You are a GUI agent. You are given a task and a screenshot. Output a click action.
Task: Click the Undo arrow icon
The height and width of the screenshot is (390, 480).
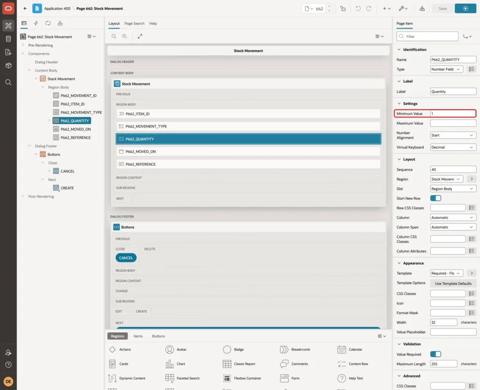[x=358, y=8]
